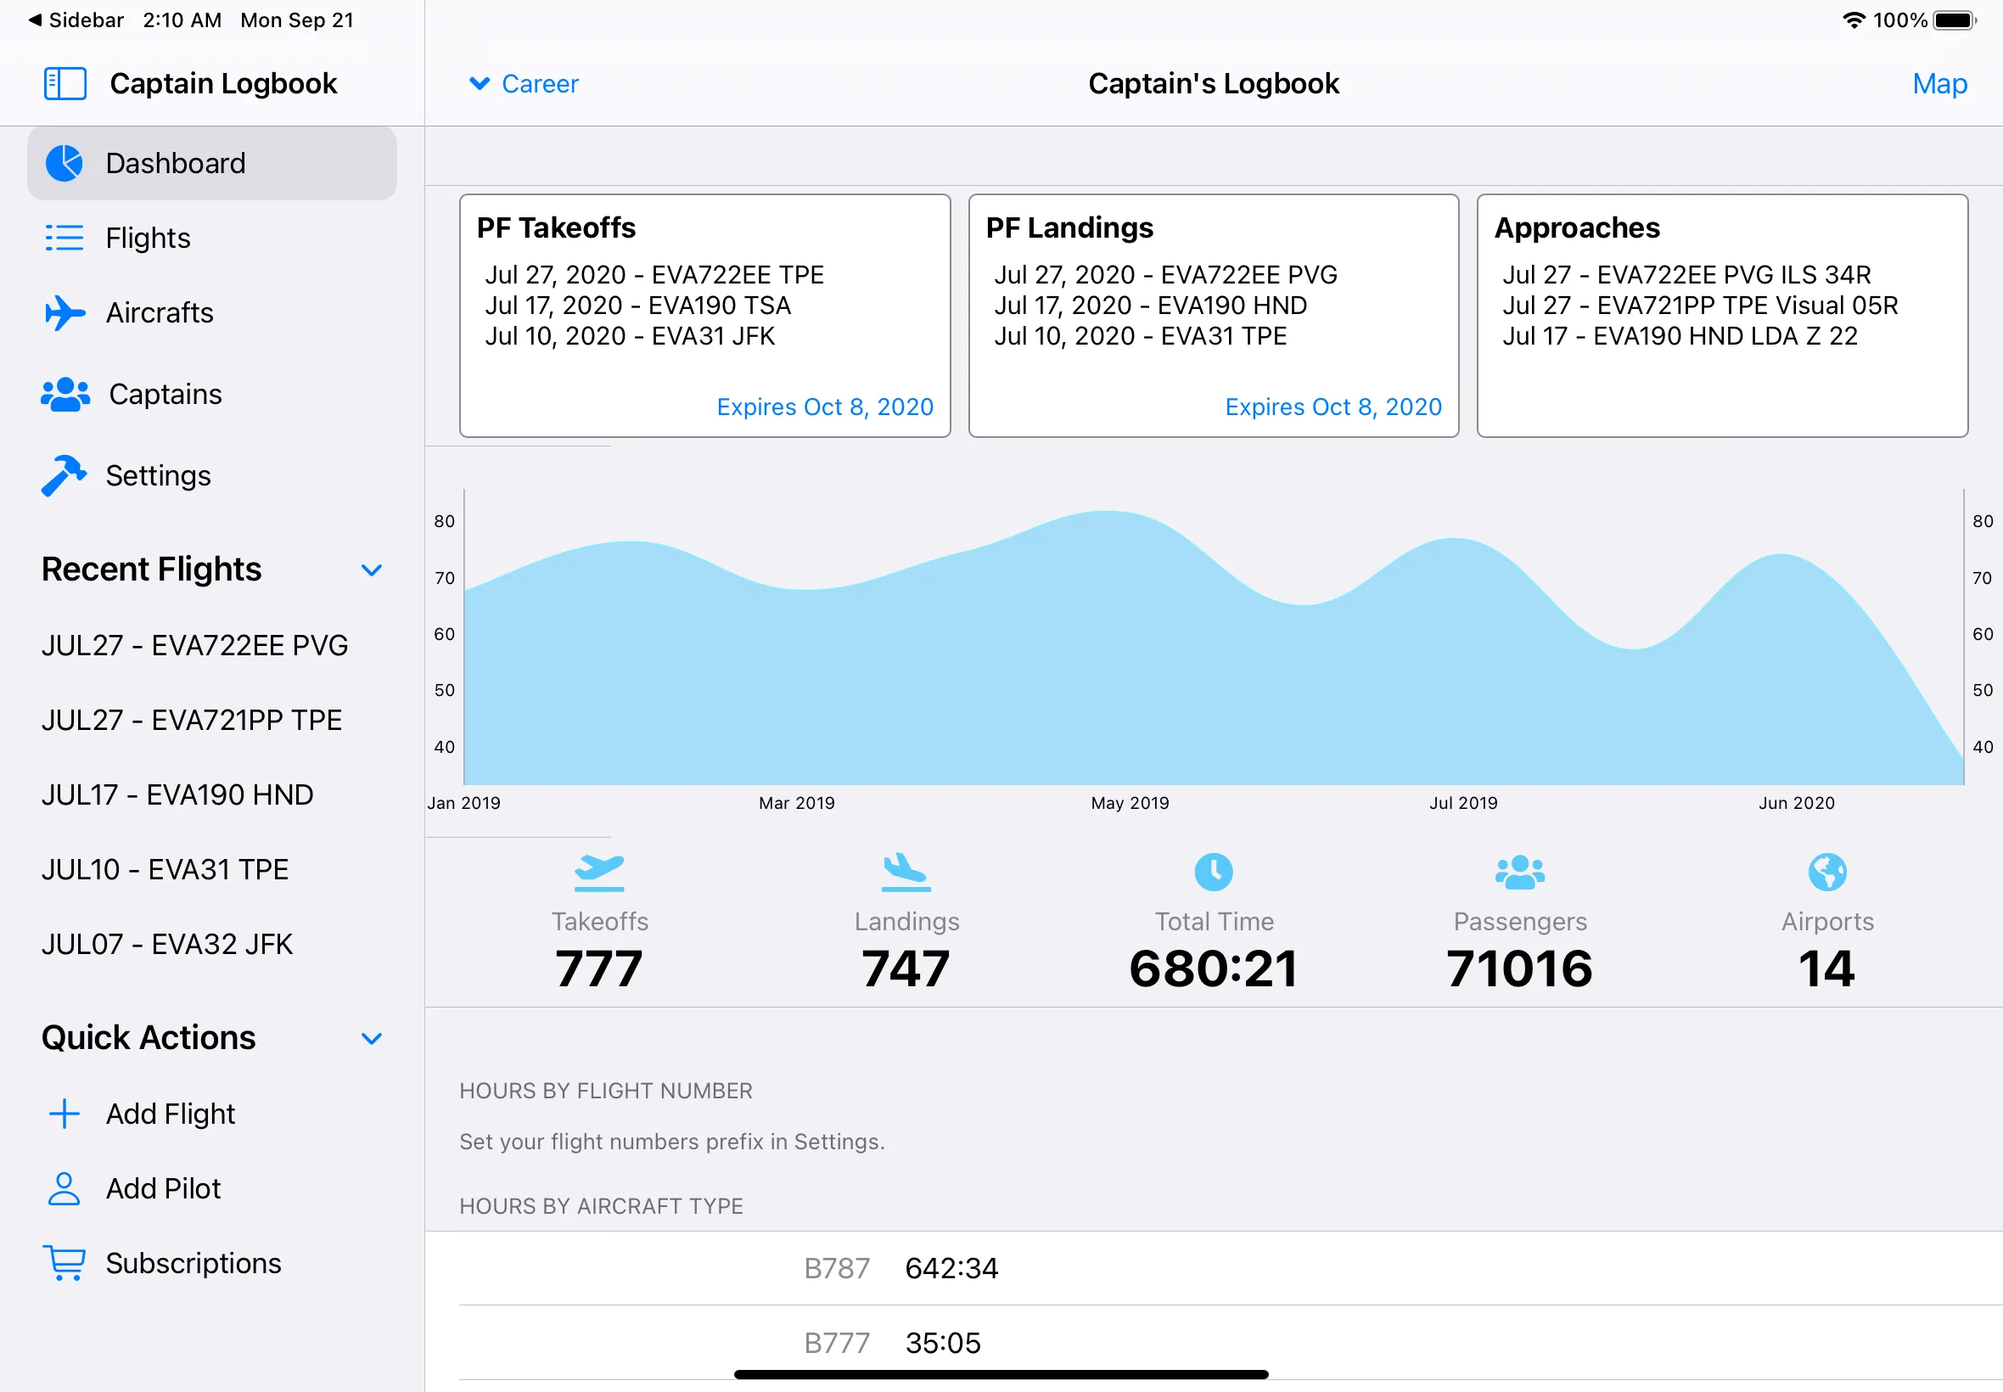
Task: Click the Takeoffs plane icon
Action: pos(599,873)
